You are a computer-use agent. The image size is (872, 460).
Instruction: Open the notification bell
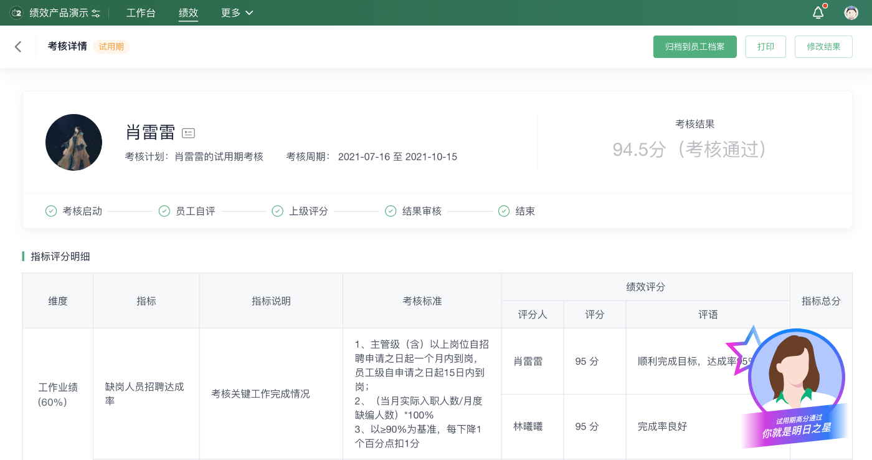pos(818,12)
